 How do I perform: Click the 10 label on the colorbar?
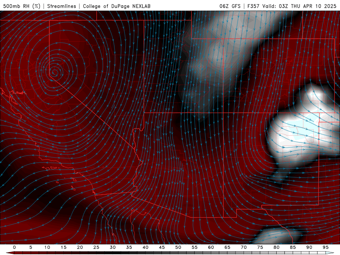pos(47,247)
